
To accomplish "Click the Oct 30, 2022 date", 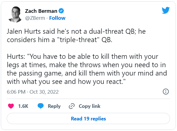I will coord(44,92).
